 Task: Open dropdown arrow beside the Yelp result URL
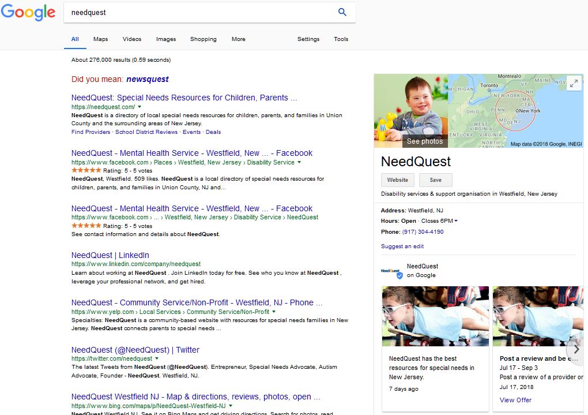point(274,312)
